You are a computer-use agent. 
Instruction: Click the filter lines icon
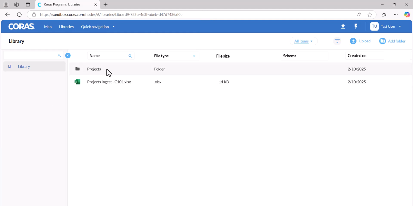tap(337, 41)
